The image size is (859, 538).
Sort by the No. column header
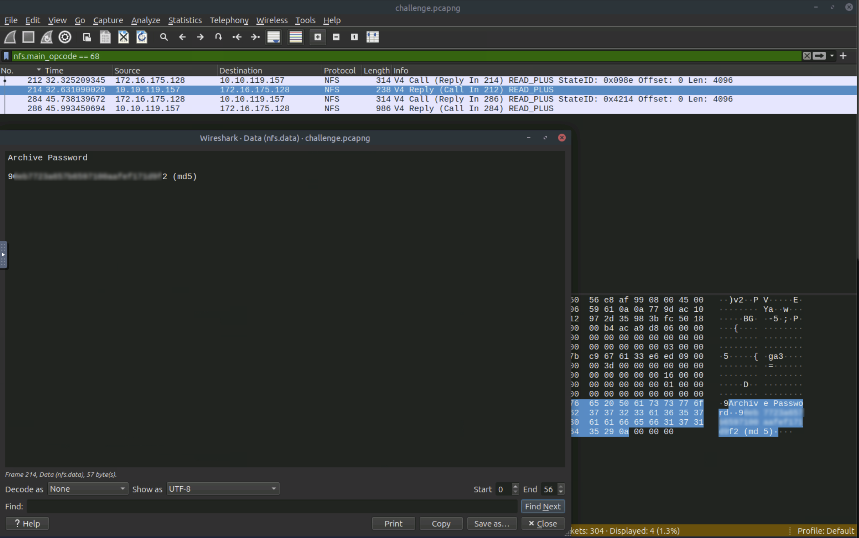[21, 70]
